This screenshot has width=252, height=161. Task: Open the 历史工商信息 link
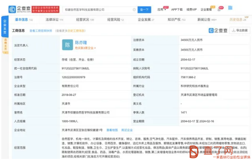(76, 31)
